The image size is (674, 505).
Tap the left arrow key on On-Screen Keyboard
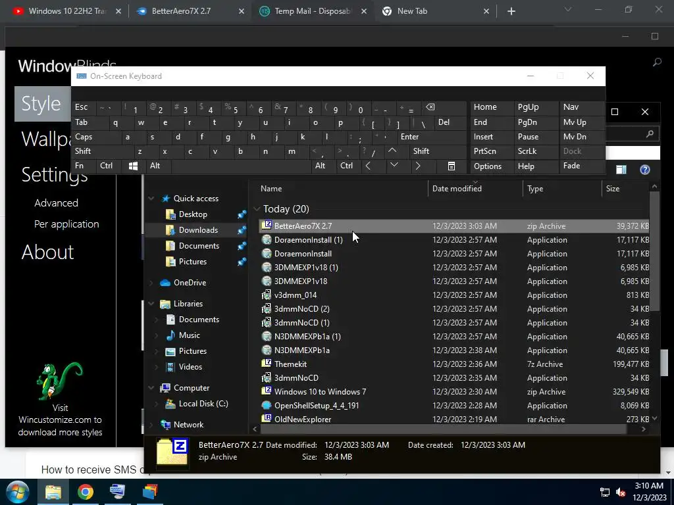(x=368, y=166)
